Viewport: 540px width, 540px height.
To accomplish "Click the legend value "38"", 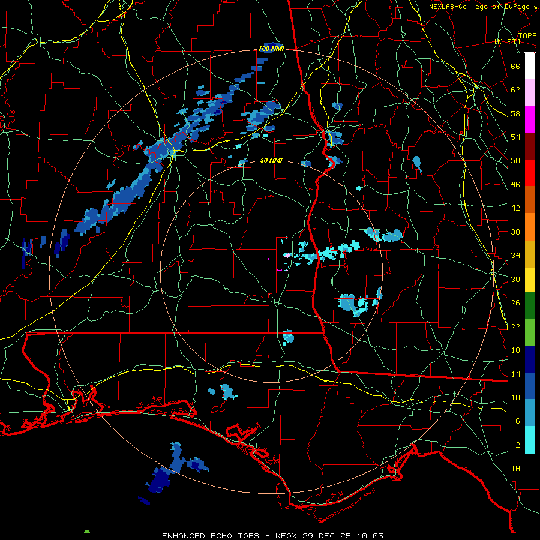I will coord(515,232).
